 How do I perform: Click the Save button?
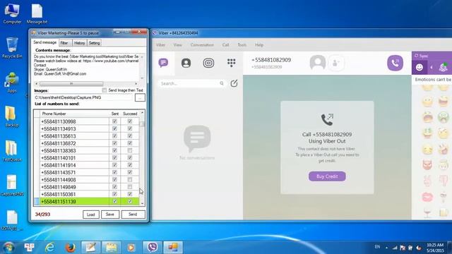coord(110,214)
